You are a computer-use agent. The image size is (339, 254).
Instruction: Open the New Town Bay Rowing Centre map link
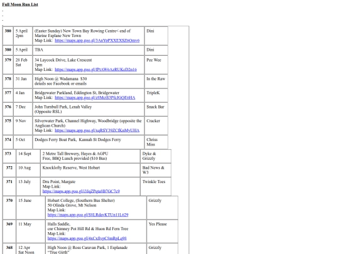[x=97, y=40]
